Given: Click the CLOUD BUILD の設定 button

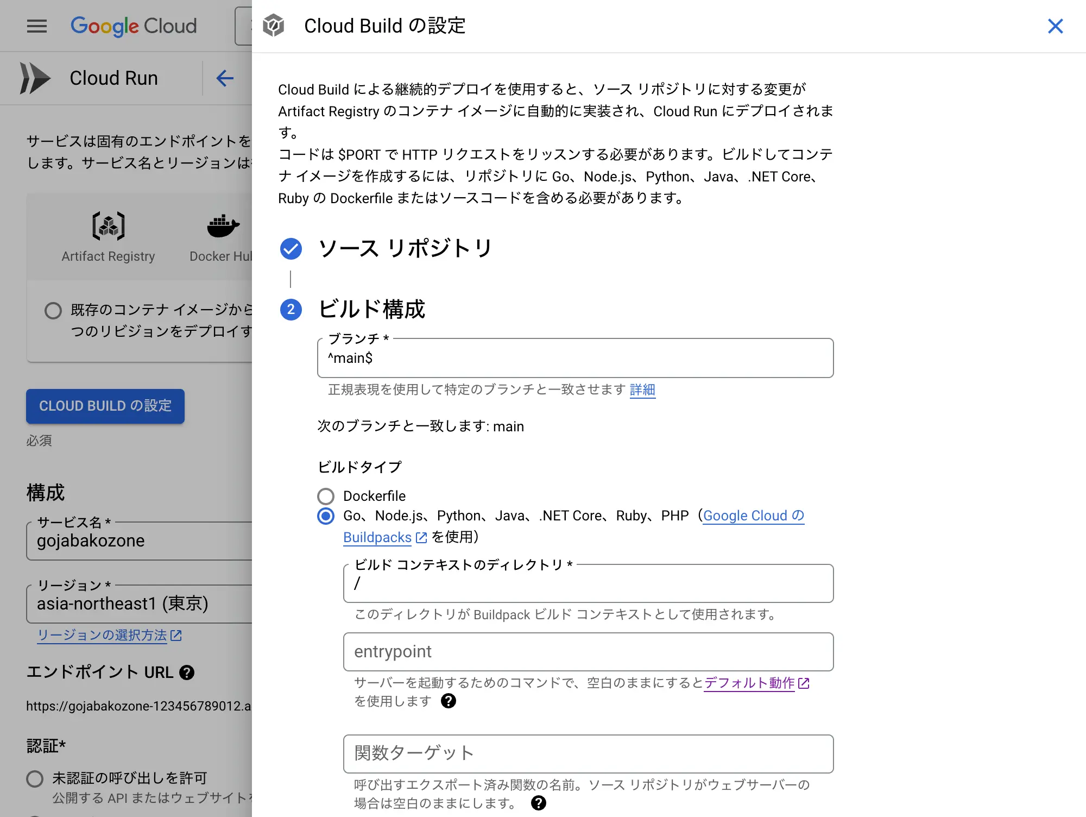Looking at the screenshot, I should point(105,406).
